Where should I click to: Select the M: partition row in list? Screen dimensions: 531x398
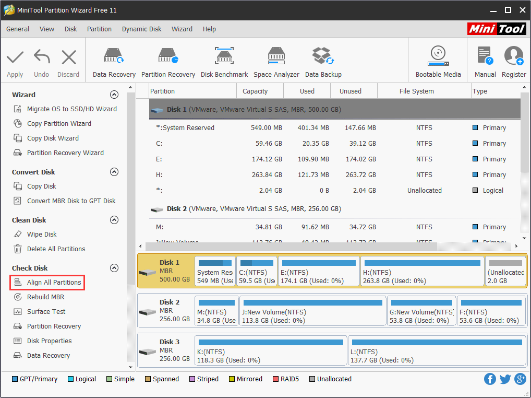[334, 227]
